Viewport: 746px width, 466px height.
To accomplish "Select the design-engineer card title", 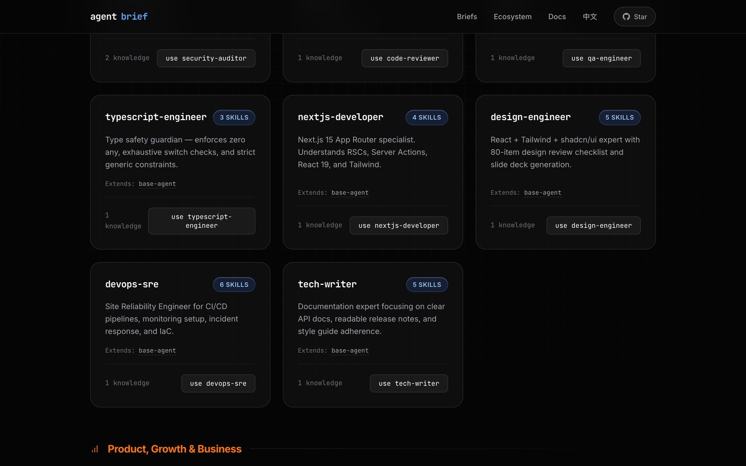I will pyautogui.click(x=530, y=118).
